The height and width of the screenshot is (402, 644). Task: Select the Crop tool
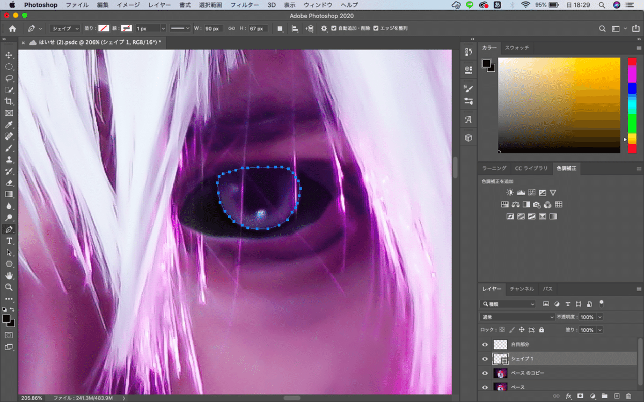pos(9,101)
